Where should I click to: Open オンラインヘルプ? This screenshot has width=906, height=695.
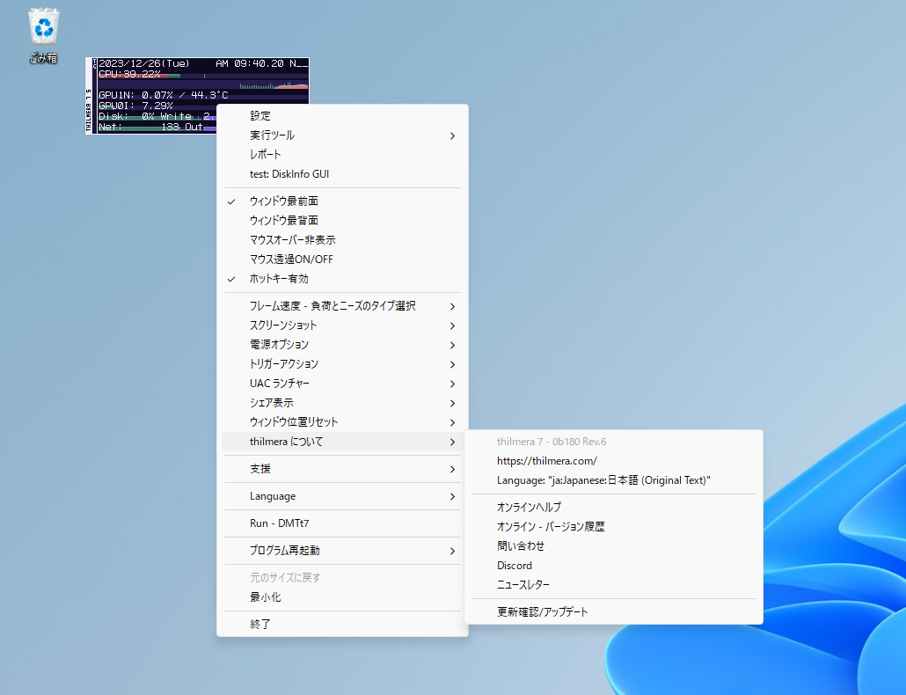[x=614, y=507]
